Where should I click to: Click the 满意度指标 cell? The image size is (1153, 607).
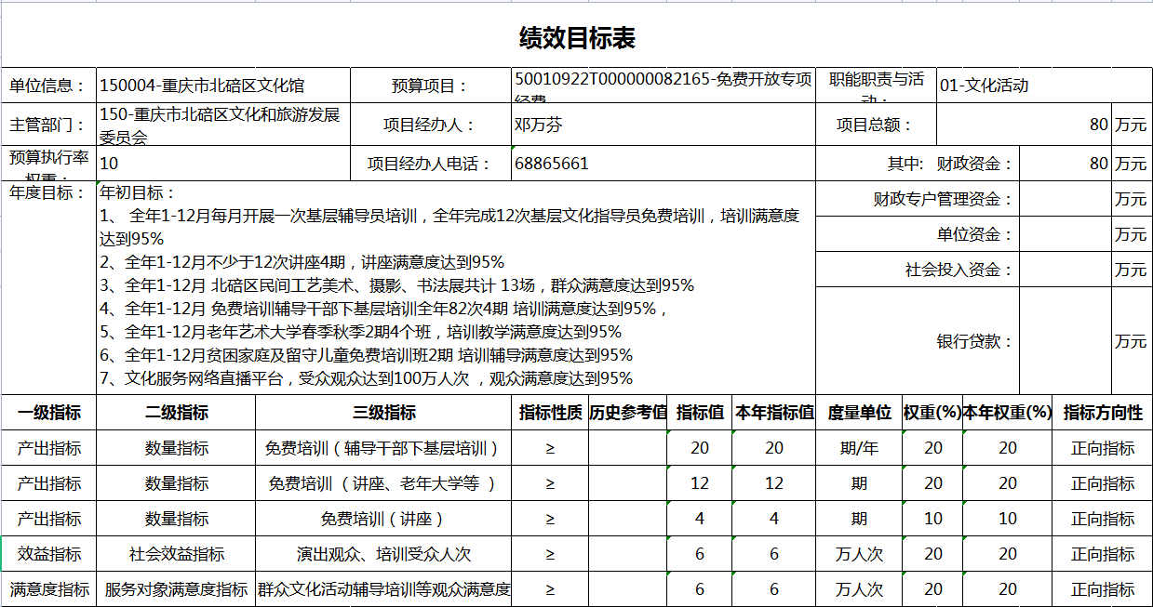click(48, 589)
